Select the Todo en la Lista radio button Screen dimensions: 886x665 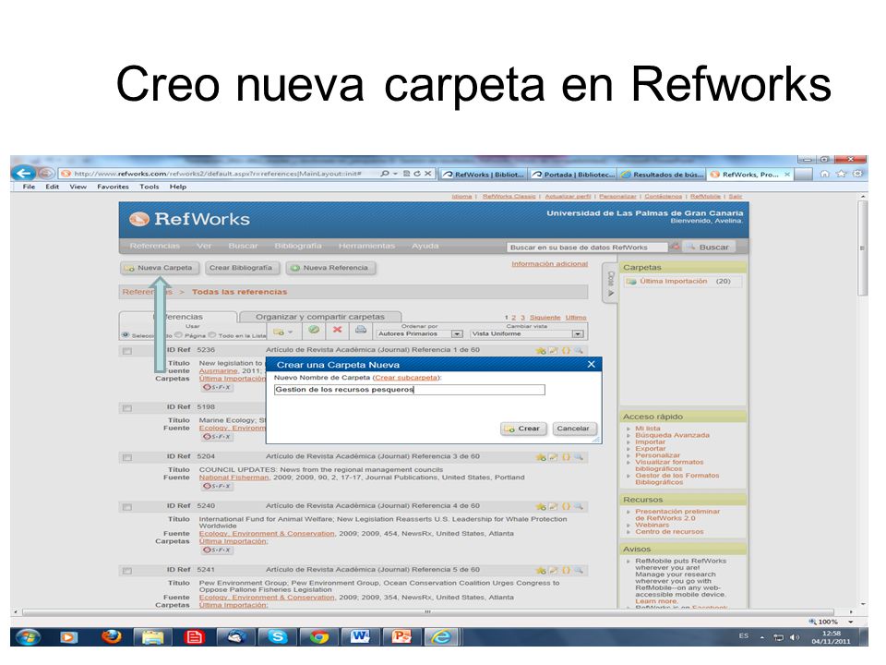[x=212, y=334]
